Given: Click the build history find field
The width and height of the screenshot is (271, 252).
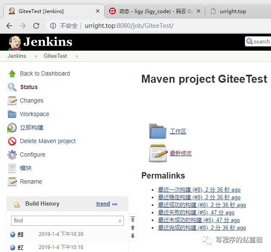Looking at the screenshot, I should coord(67,221).
